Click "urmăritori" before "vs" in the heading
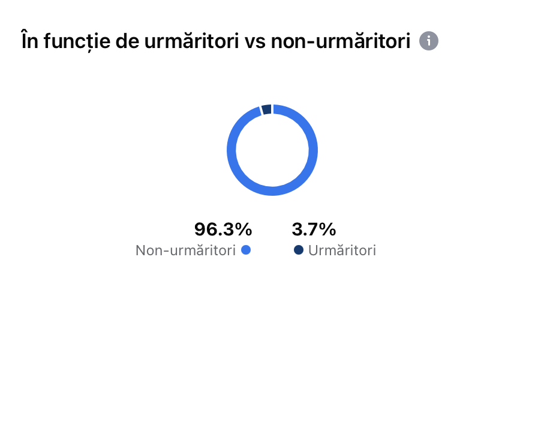 point(194,41)
